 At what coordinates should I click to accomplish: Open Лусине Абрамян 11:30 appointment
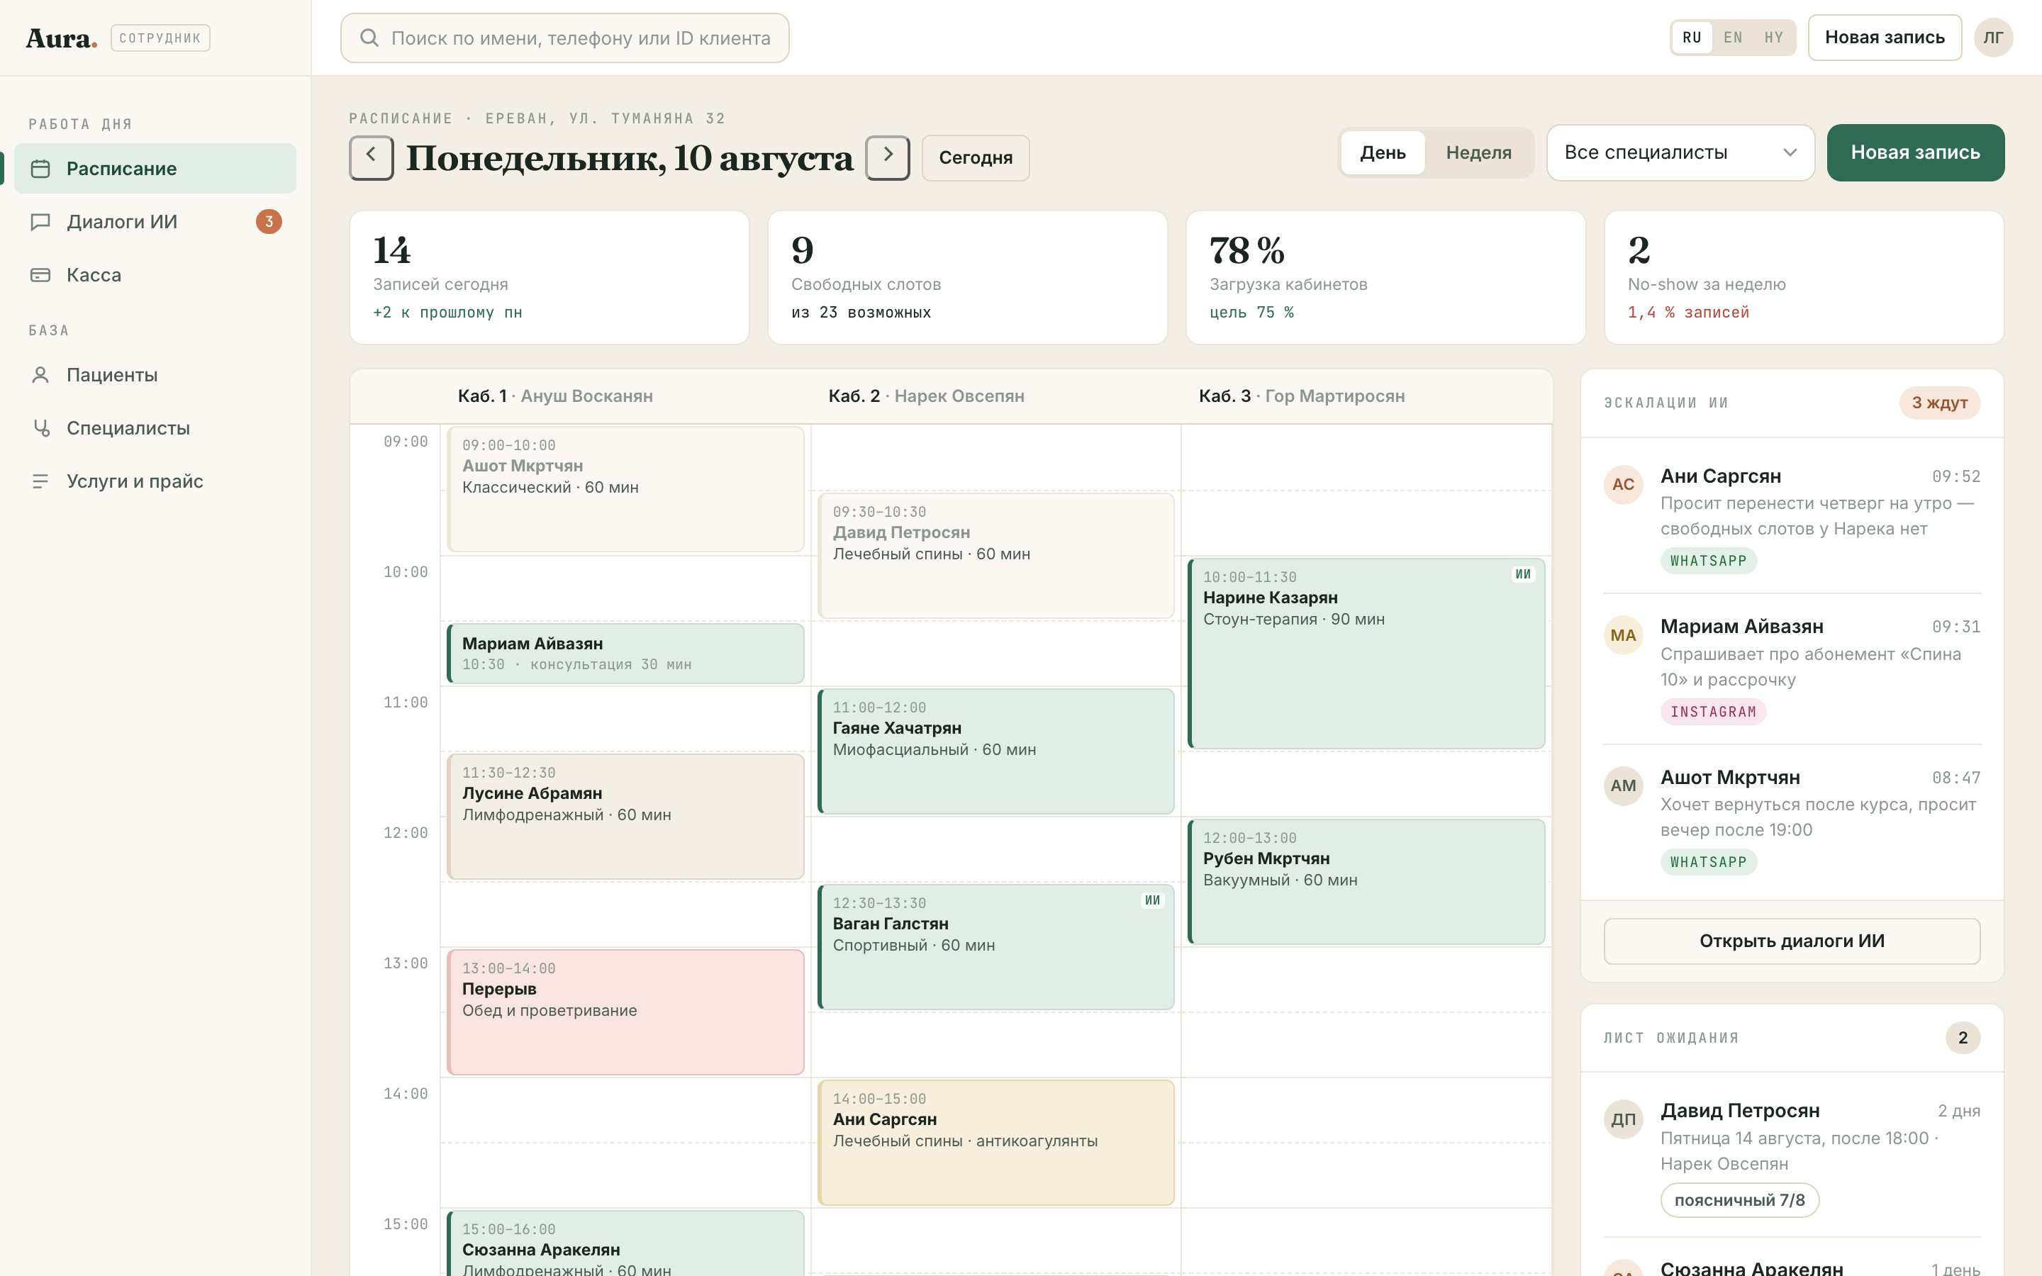coord(625,816)
